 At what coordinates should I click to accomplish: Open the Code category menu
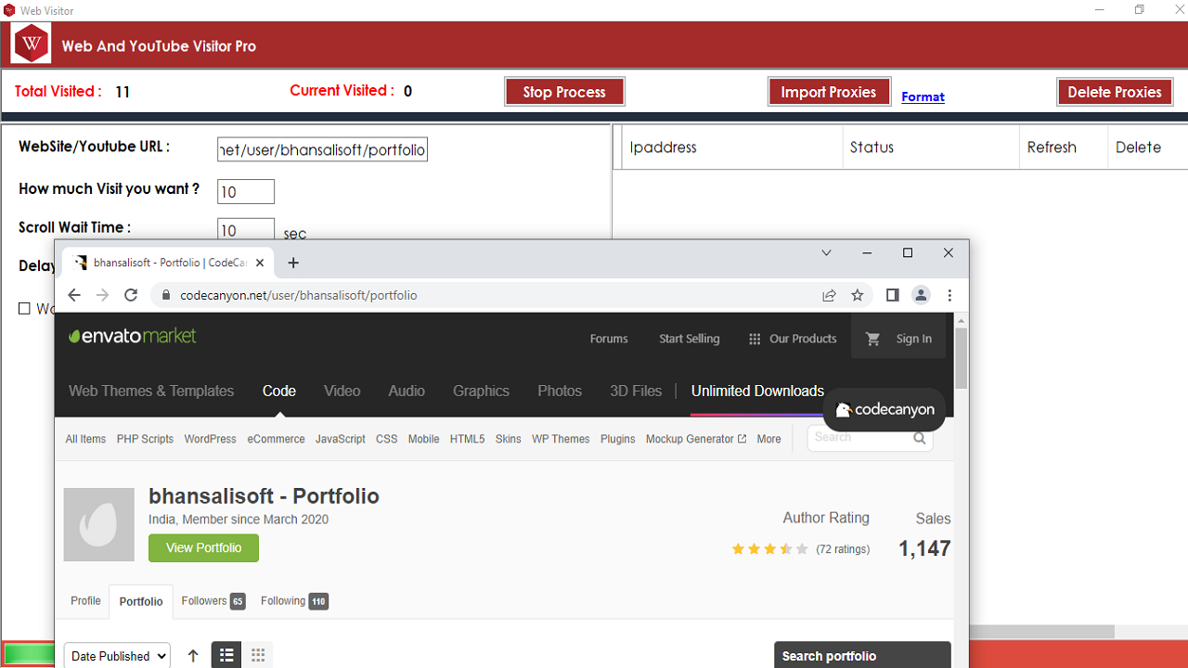coord(278,391)
